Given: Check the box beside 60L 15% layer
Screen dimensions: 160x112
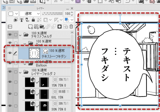Looking at the screenshot, I should (16, 94).
